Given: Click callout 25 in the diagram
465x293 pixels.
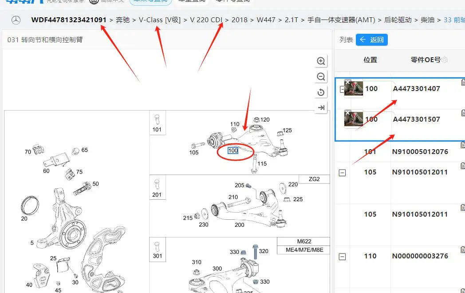Looking at the screenshot, I should point(53,258).
